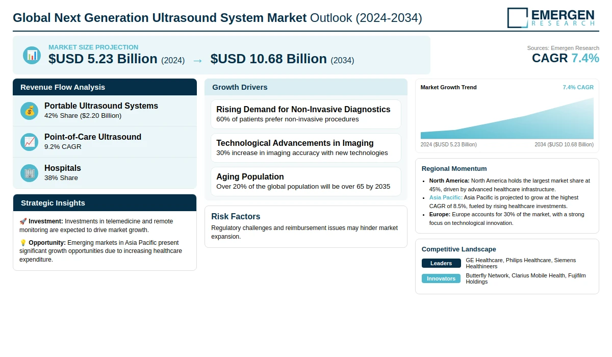
Task: Click the Market Growth Trend area chart
Action: [x=507, y=118]
